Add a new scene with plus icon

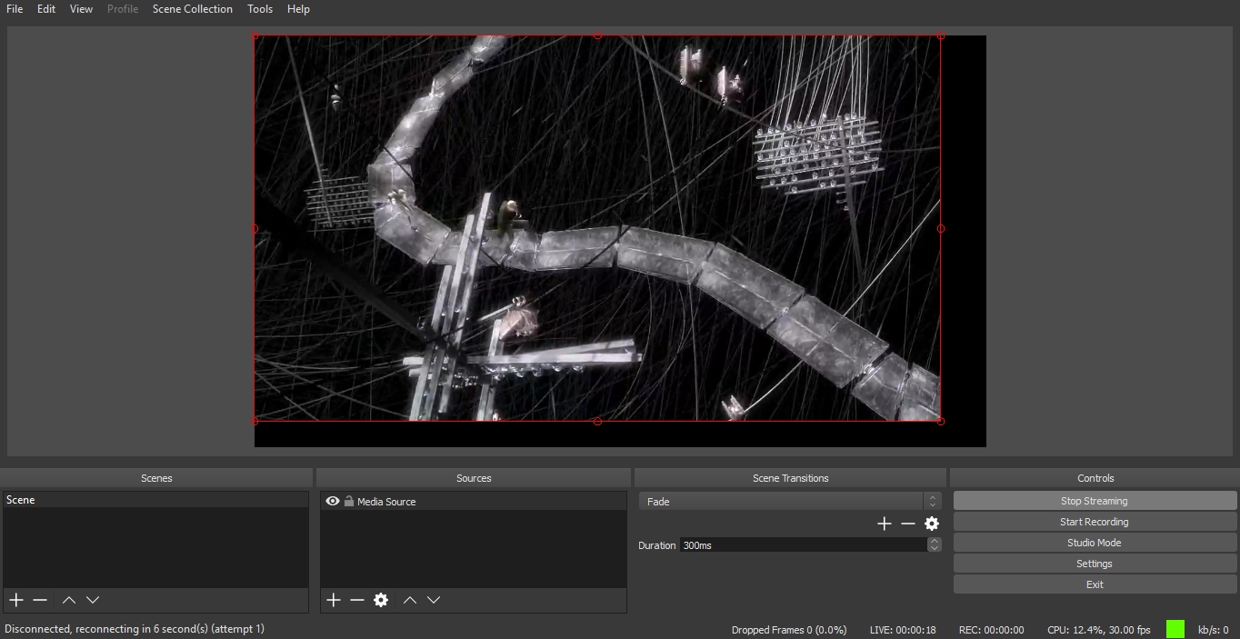[16, 600]
